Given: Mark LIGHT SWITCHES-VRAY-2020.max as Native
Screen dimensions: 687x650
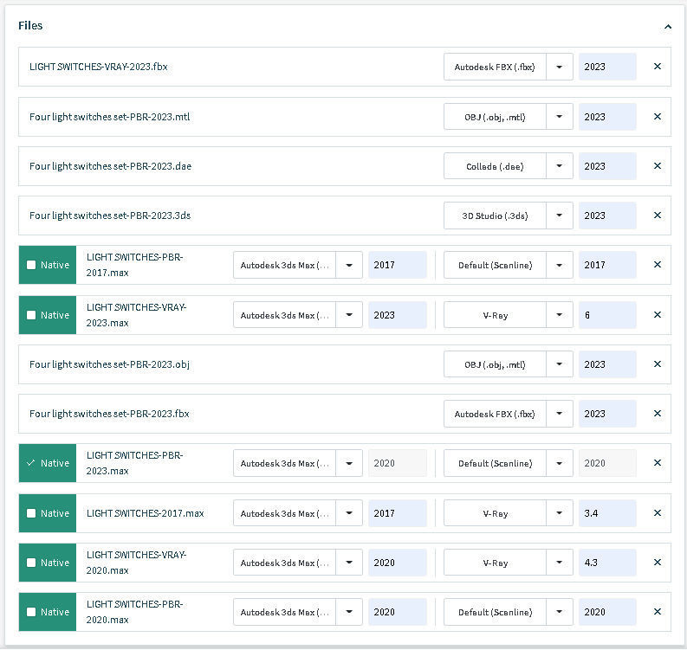Looking at the screenshot, I should pos(31,563).
